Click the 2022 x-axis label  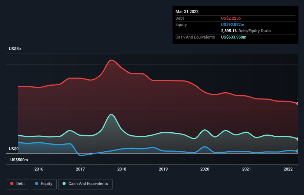[288, 169]
